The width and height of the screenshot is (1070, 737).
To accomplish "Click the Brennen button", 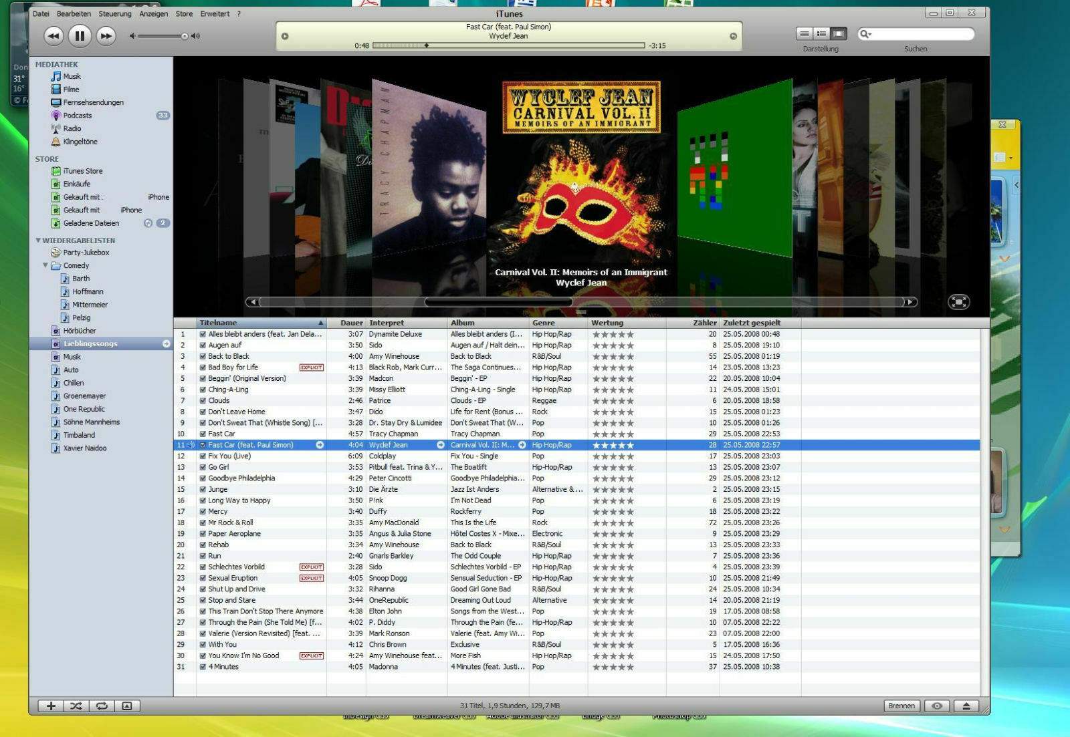I will pyautogui.click(x=901, y=706).
